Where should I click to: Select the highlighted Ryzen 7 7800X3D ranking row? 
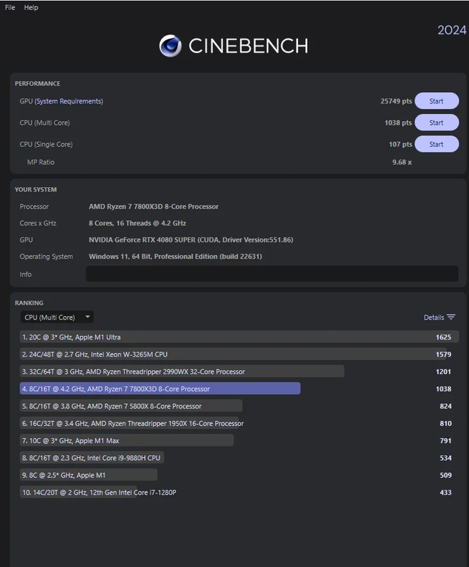[239, 388]
